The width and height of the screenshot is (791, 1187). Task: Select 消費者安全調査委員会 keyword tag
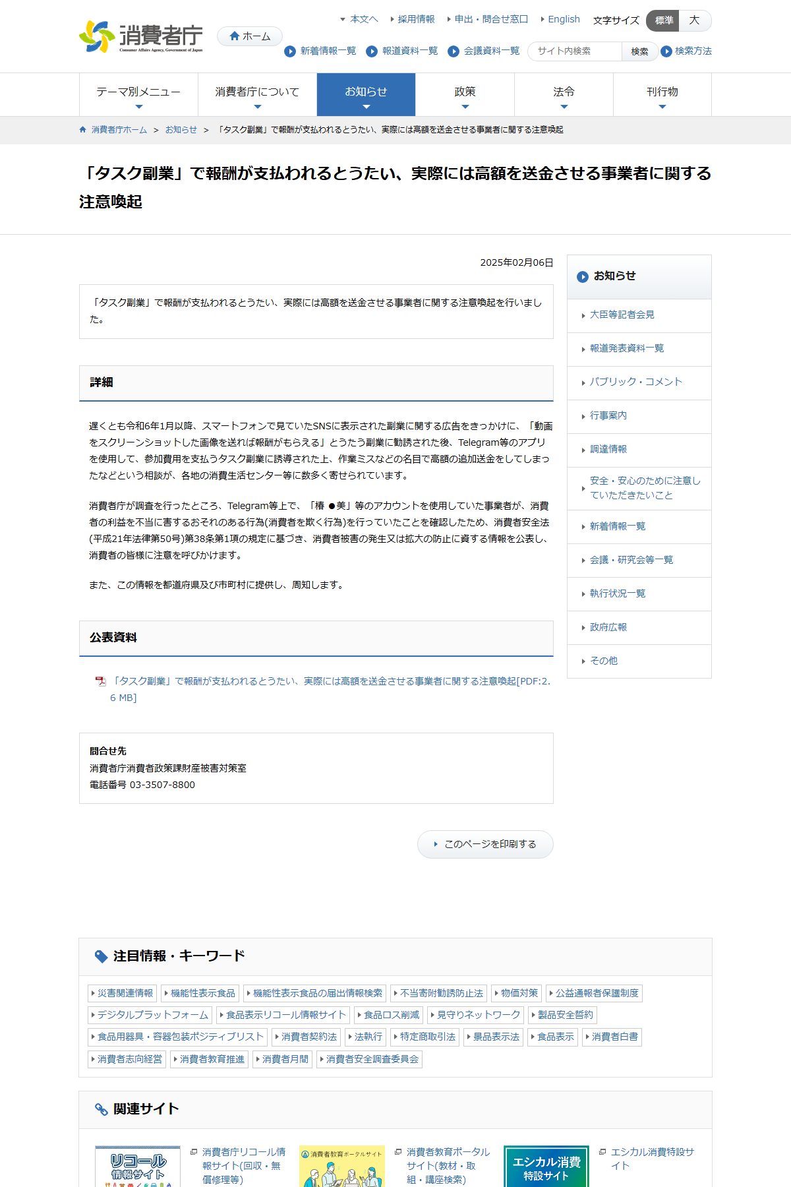coord(370,1059)
